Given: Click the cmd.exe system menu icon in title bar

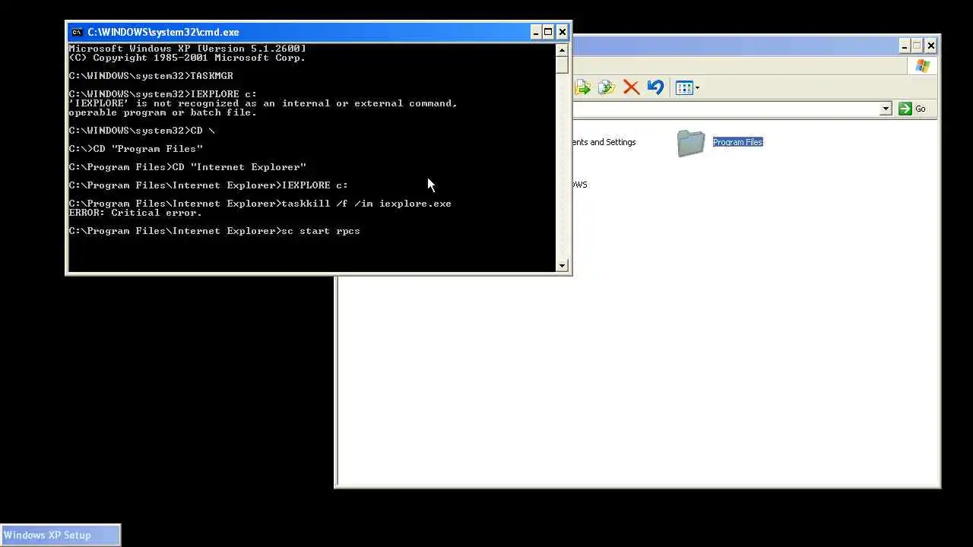Looking at the screenshot, I should (77, 32).
